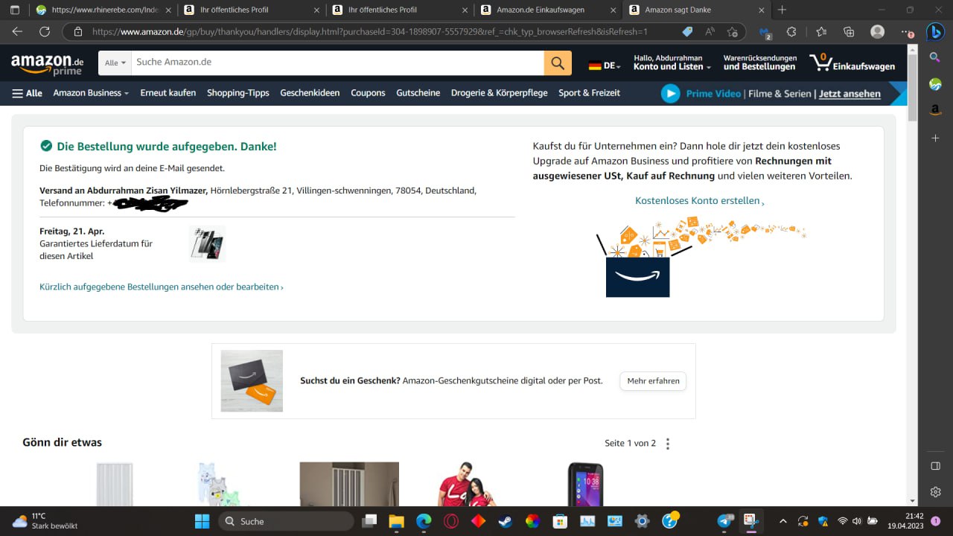The height and width of the screenshot is (536, 953).
Task: Expand the Amazon Business dropdown
Action: 91,93
